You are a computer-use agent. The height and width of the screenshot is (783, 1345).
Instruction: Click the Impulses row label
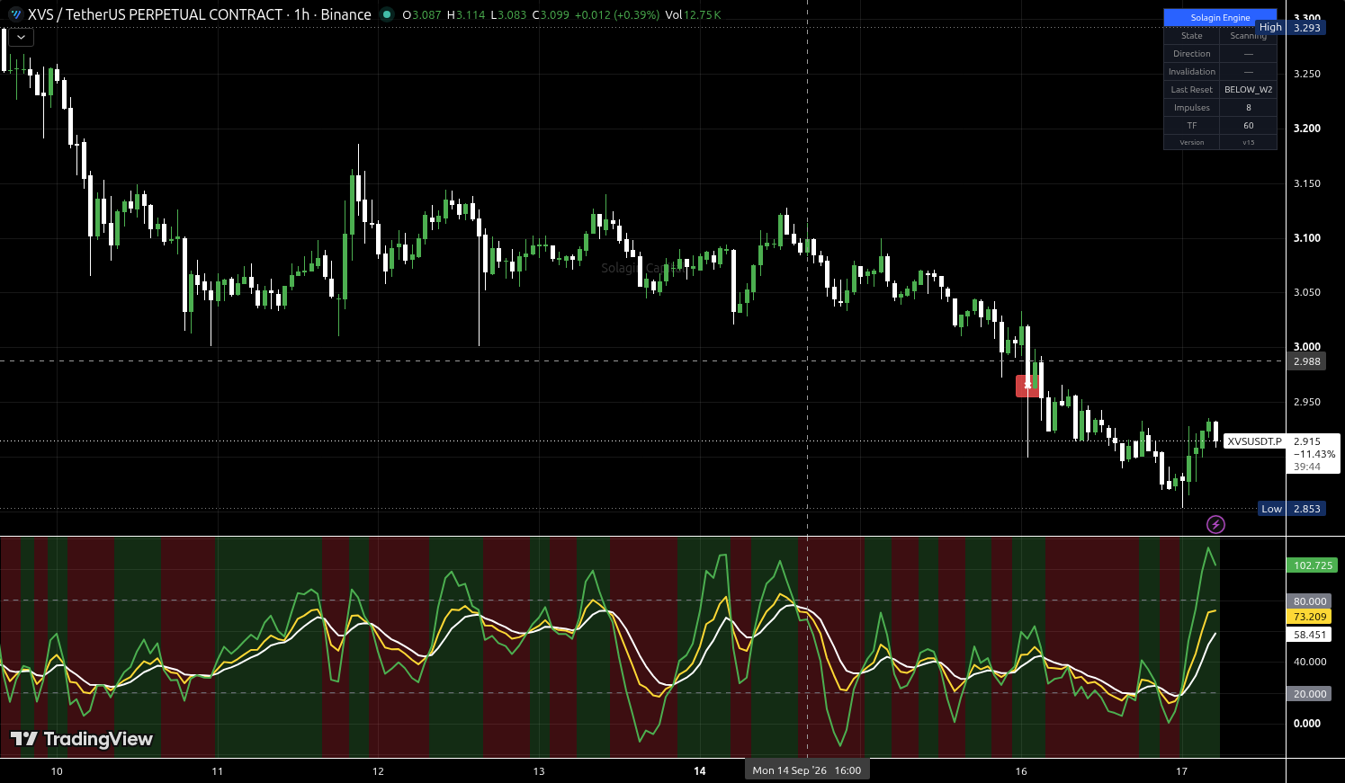(1192, 108)
